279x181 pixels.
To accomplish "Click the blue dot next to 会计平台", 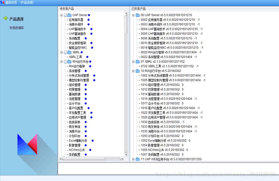I will 86,103.
